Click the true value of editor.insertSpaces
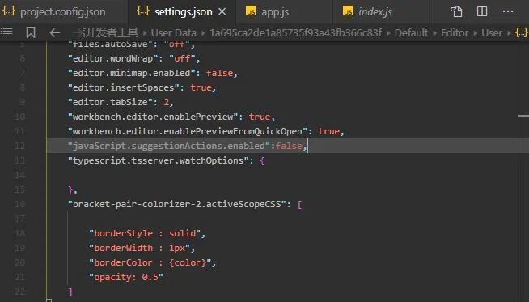This screenshot has height=302, width=529. pos(201,87)
